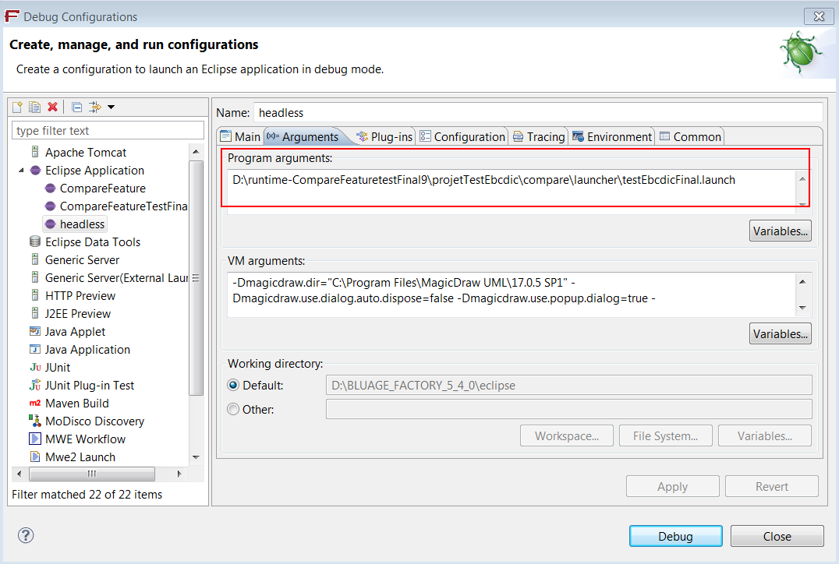
Task: Click the Java Applet icon
Action: 35,331
